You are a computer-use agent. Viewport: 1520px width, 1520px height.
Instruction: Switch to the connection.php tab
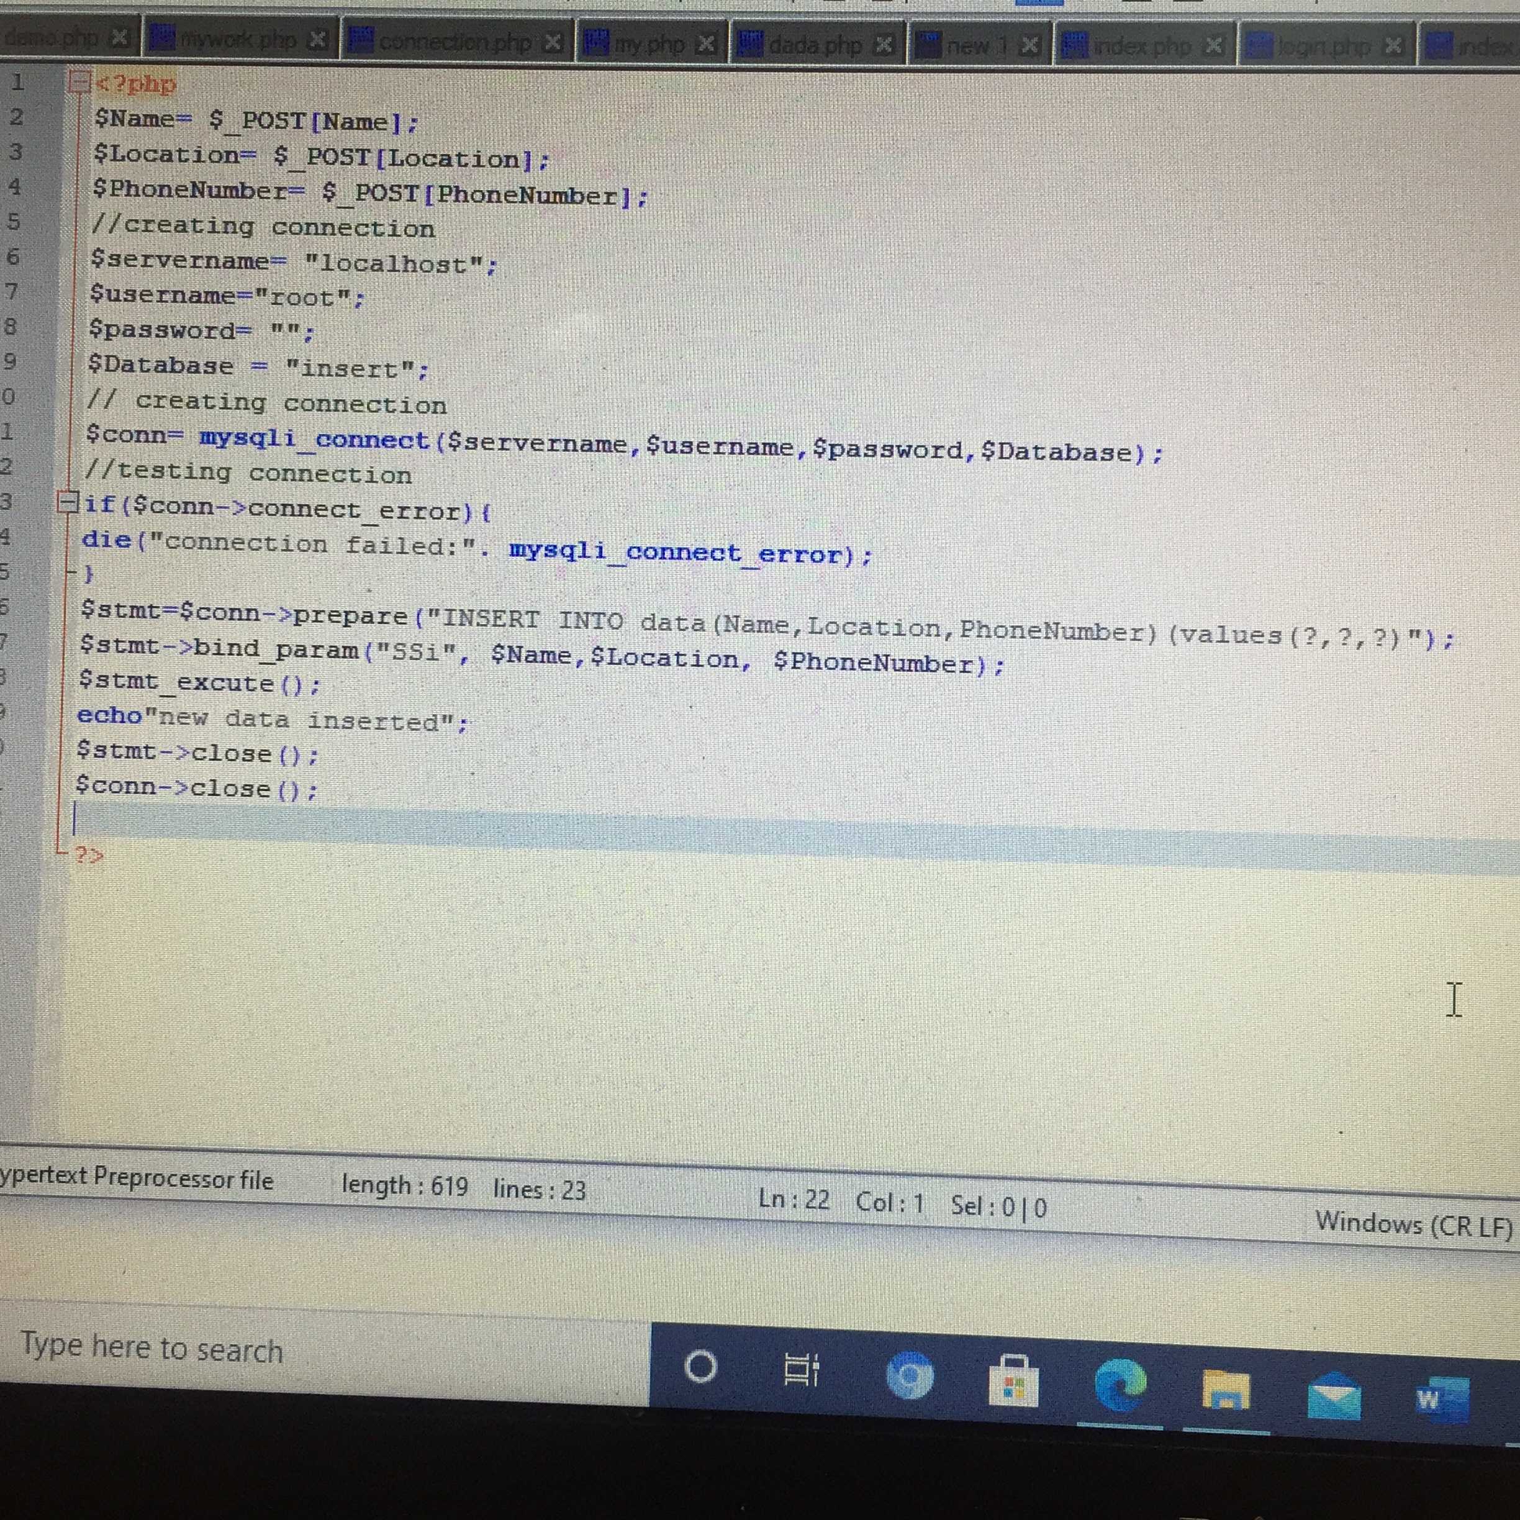pyautogui.click(x=455, y=42)
